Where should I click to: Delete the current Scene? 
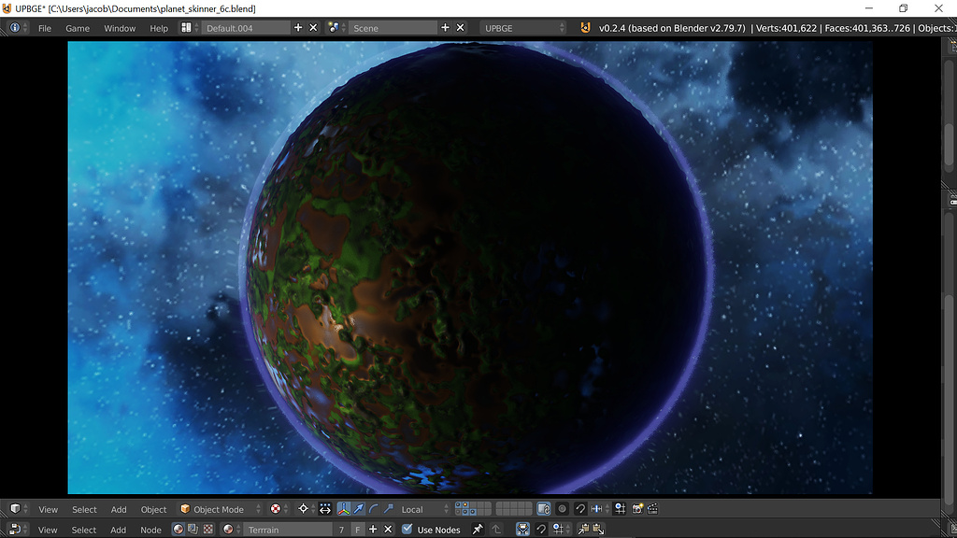(460, 28)
